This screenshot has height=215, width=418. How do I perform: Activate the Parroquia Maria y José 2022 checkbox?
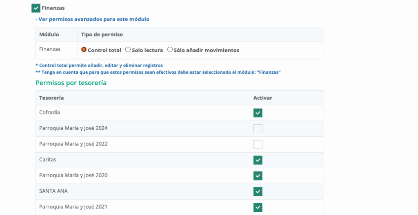pos(258,144)
